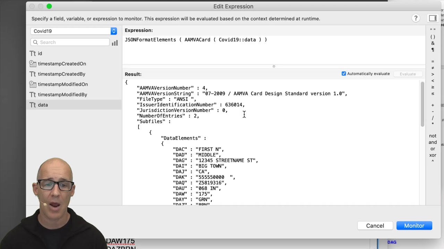
Task: Insert the 'or' logical operator
Action: (433, 149)
